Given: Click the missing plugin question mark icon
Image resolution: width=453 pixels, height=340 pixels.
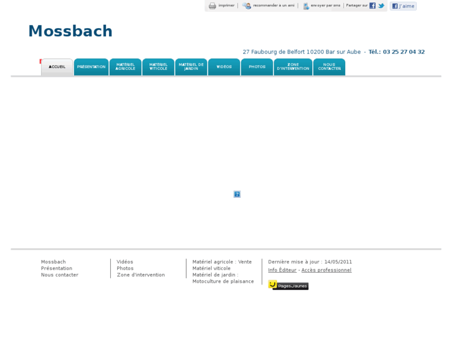Looking at the screenshot, I should [x=237, y=194].
